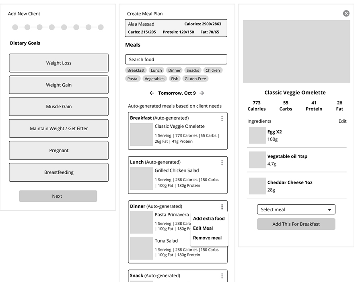Open Classic Veggie Omelette breakfast thumbnail
The image size is (354, 282).
click(141, 134)
